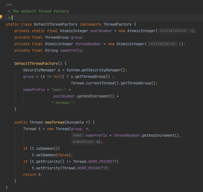Click the "-thread-" string literal

62,103
